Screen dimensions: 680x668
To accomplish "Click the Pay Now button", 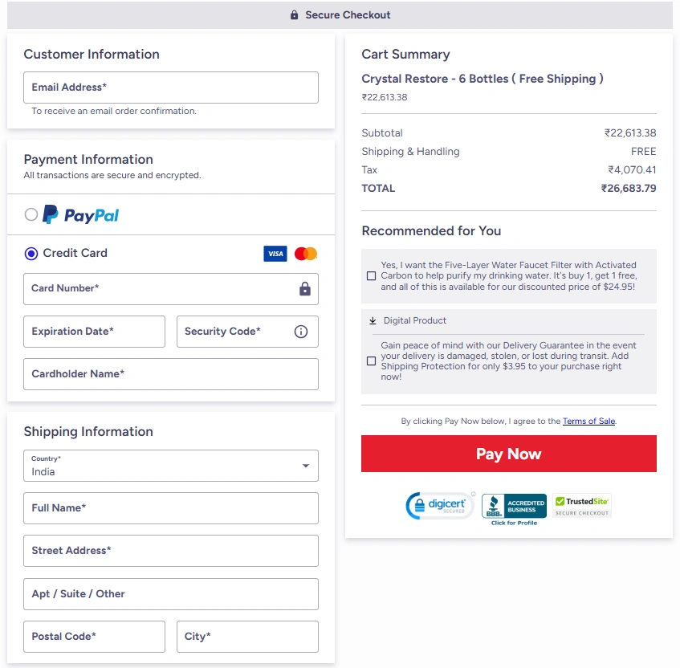I will (x=509, y=454).
